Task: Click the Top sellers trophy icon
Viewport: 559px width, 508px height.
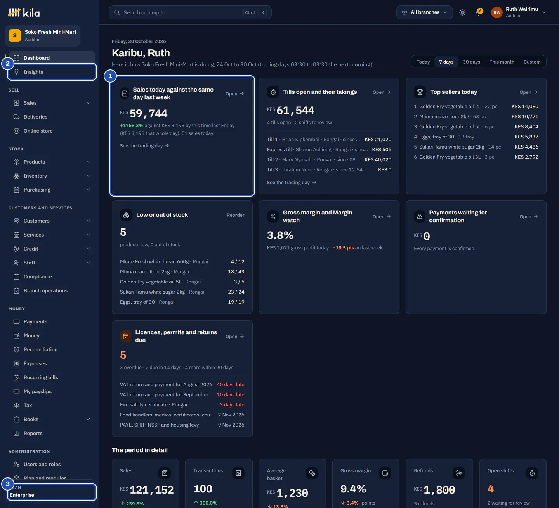Action: point(420,92)
